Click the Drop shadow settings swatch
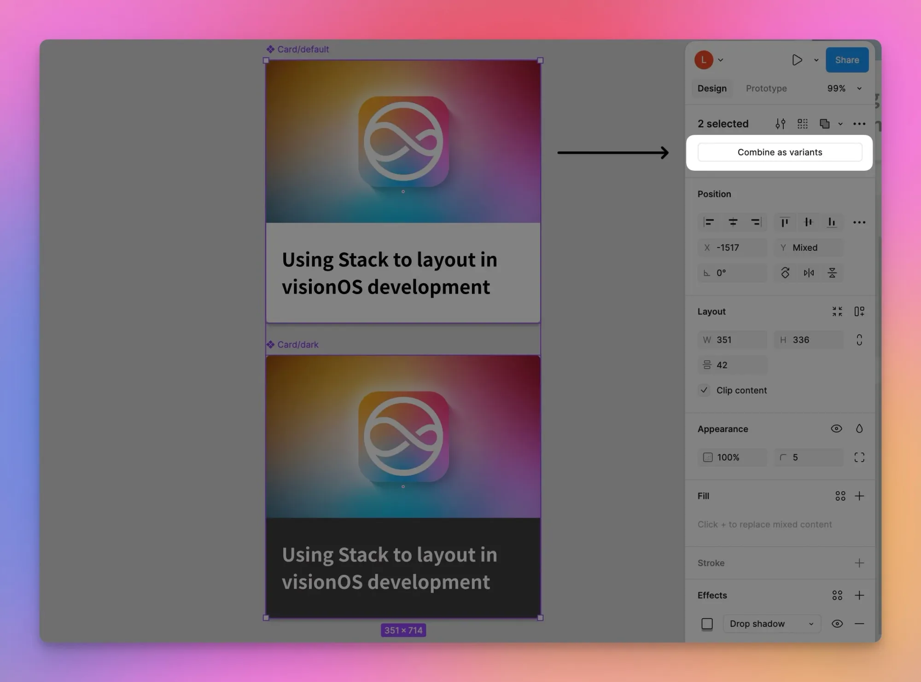This screenshot has height=682, width=921. click(707, 624)
